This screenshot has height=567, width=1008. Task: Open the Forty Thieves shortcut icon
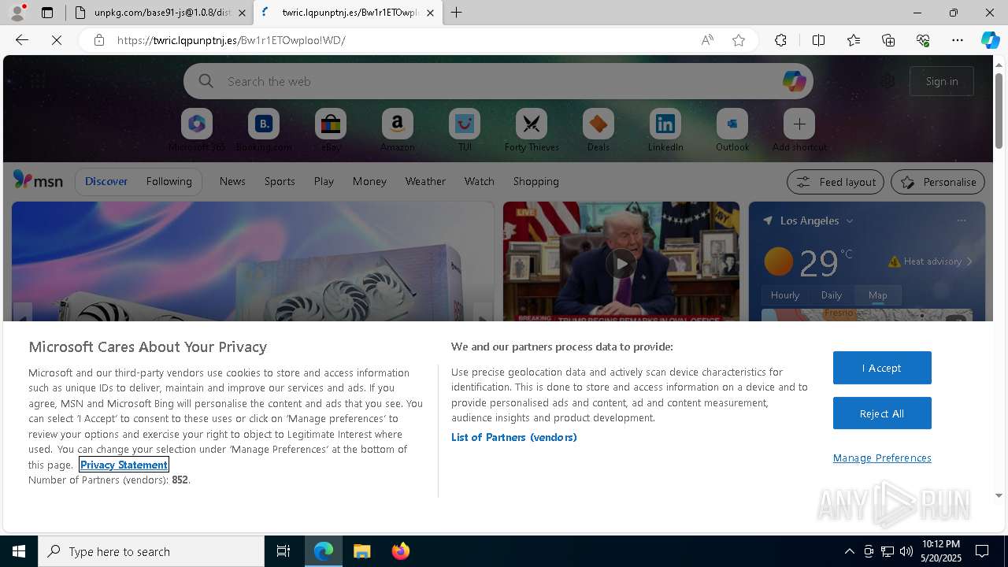click(532, 124)
